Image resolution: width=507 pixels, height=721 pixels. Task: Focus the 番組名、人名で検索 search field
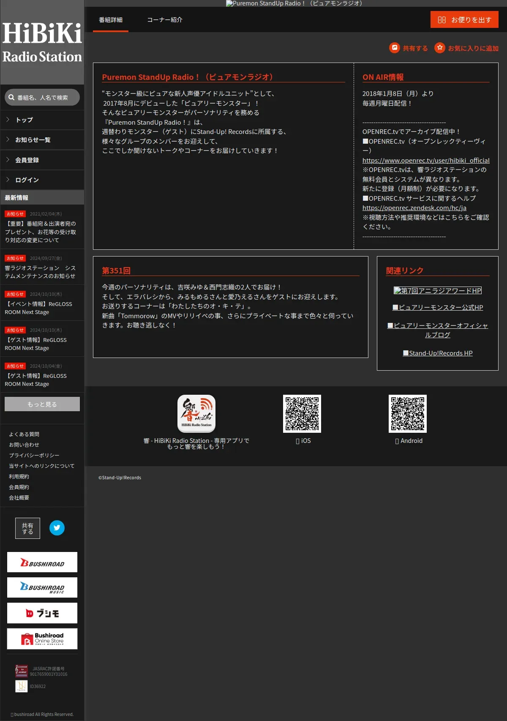click(x=42, y=97)
